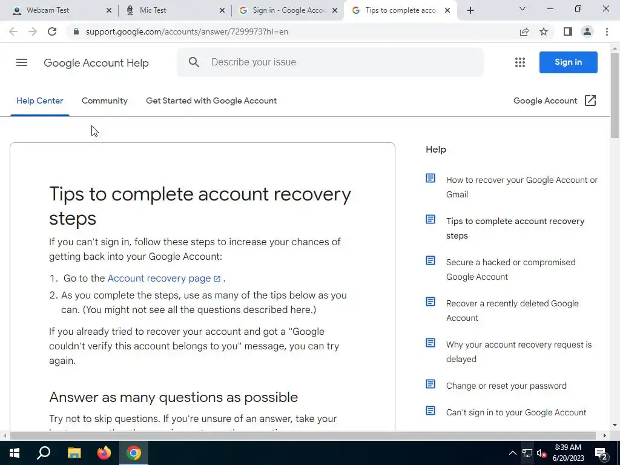Click the muted volume tray icon
Image resolution: width=620 pixels, height=465 pixels.
coord(541,453)
